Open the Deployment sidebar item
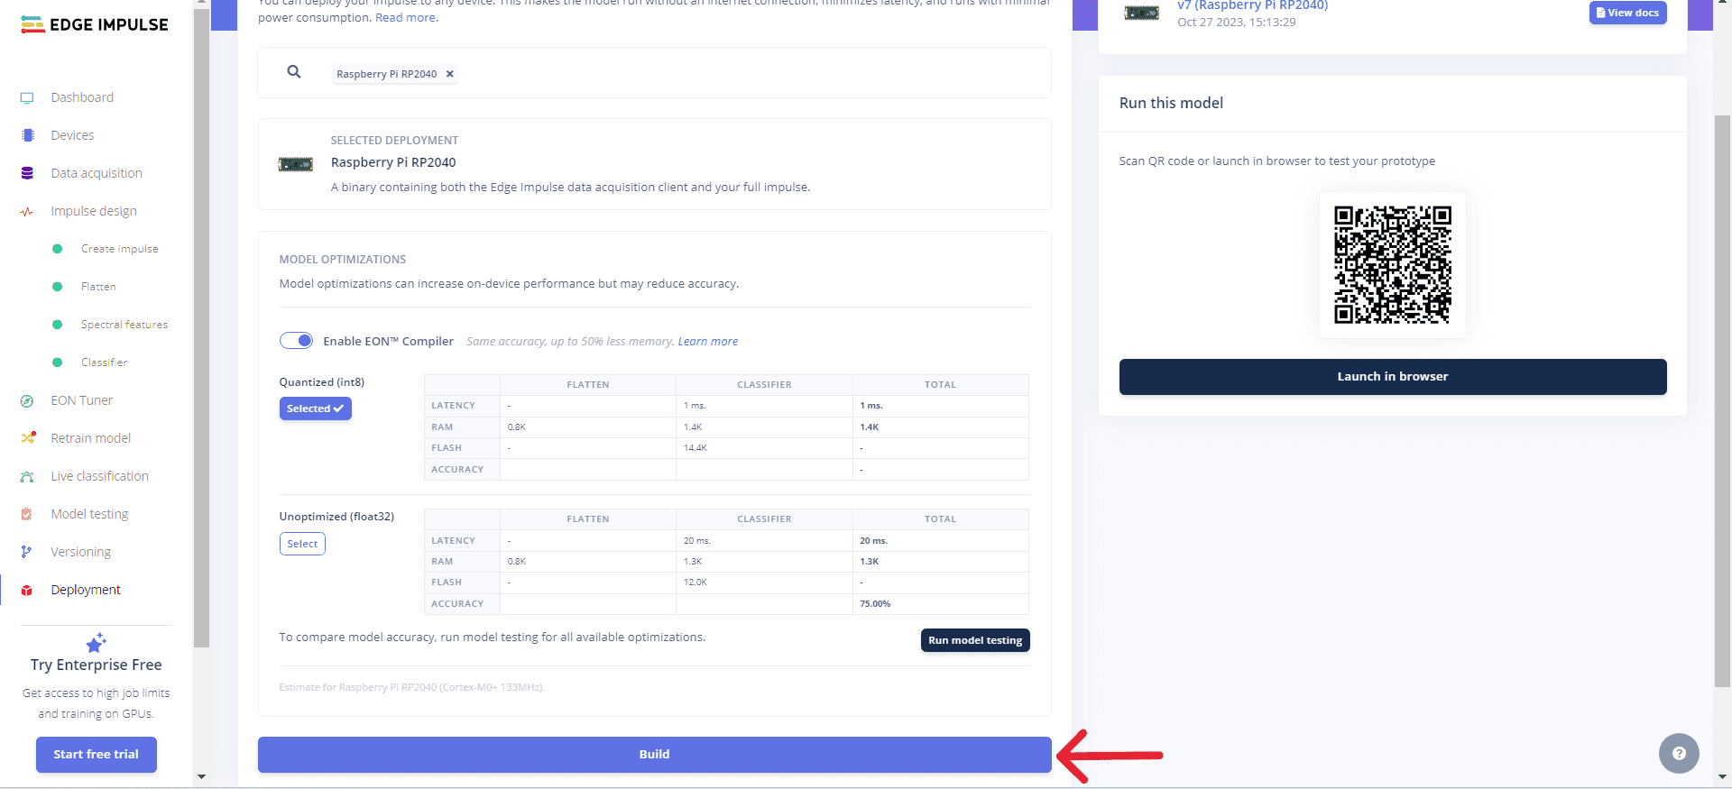 [86, 590]
